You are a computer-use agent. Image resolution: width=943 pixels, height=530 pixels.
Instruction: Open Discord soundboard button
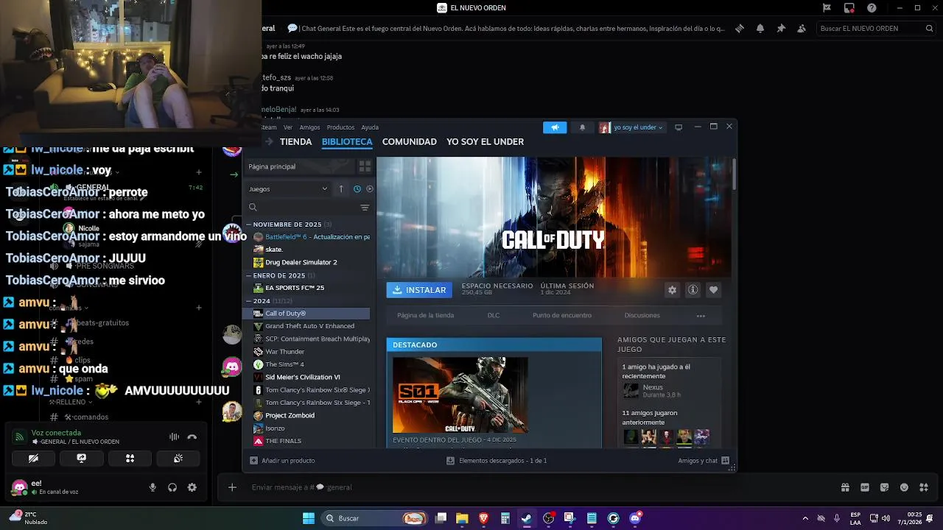tap(178, 458)
